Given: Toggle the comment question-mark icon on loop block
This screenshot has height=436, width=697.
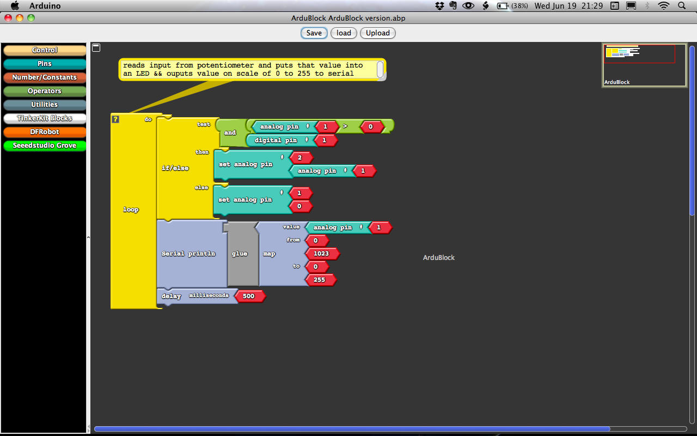Looking at the screenshot, I should [115, 119].
